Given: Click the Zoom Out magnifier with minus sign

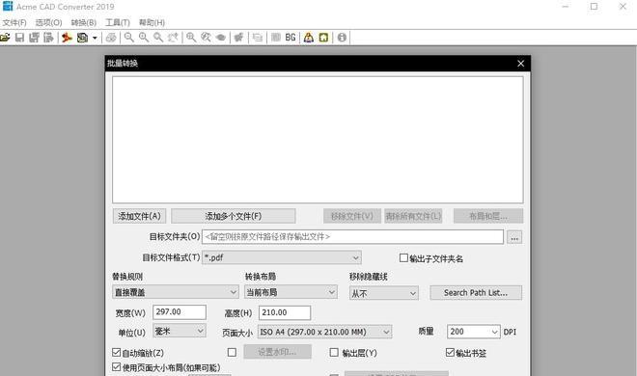Looking at the screenshot, I should (x=129, y=38).
